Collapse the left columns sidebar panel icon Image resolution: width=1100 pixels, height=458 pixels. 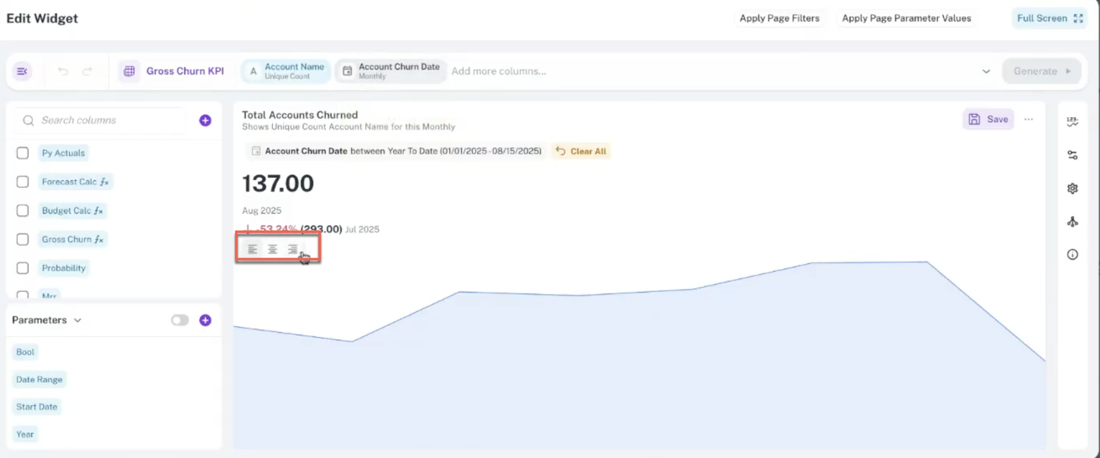(x=22, y=71)
